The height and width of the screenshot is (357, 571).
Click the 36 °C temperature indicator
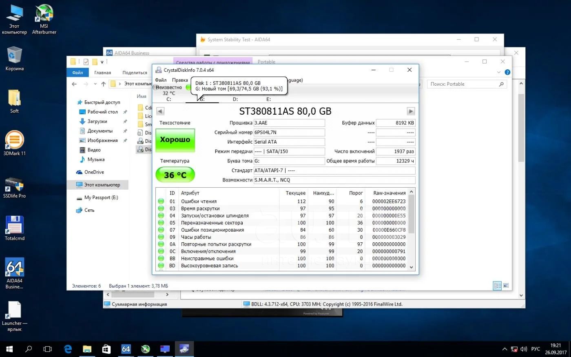tap(175, 175)
